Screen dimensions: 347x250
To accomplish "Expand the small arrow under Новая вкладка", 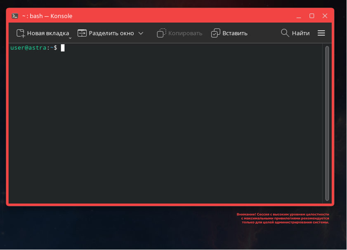I will (x=70, y=38).
